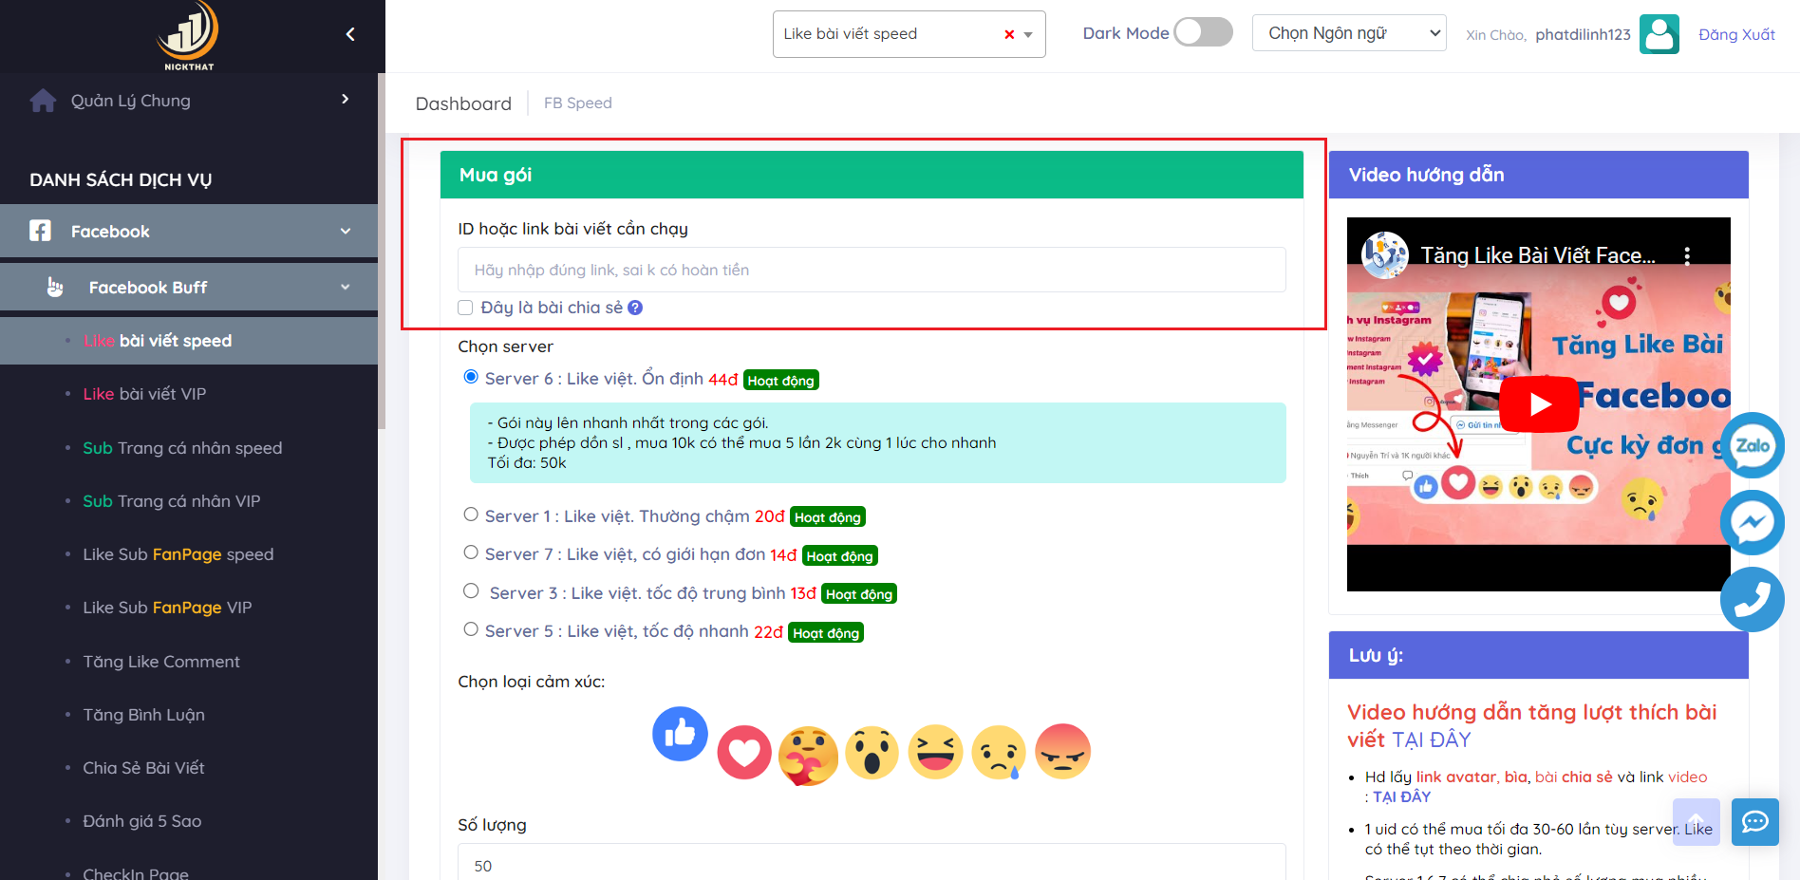Pick the Wow surprised emoji reaction
1800x880 pixels.
coord(872,753)
